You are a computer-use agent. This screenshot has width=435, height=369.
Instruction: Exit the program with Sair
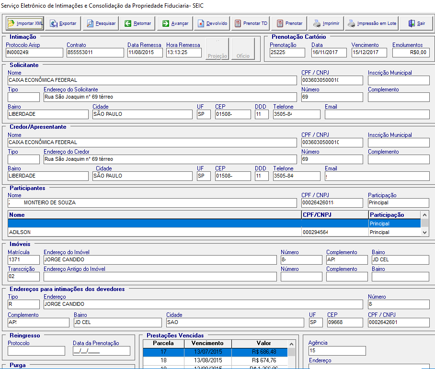416,23
